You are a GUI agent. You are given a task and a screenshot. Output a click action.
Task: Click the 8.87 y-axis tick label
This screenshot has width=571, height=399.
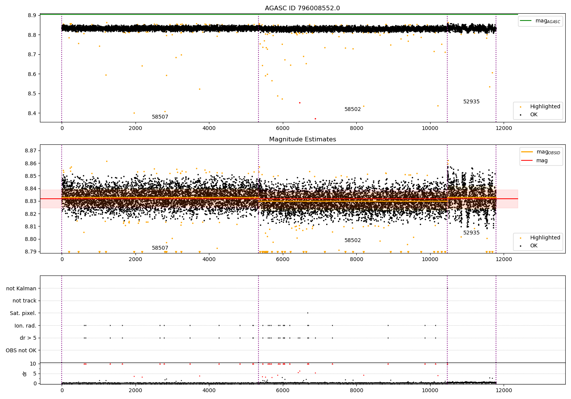click(x=30, y=151)
